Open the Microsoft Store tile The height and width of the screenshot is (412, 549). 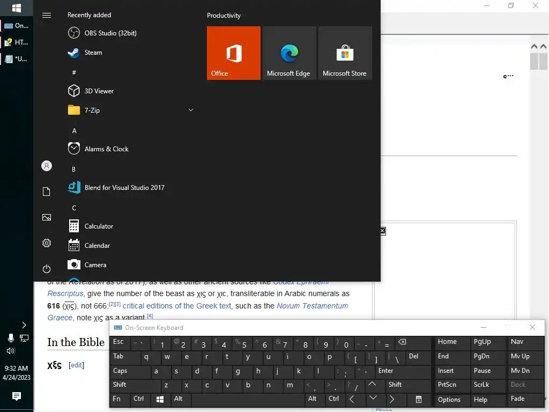click(x=345, y=53)
